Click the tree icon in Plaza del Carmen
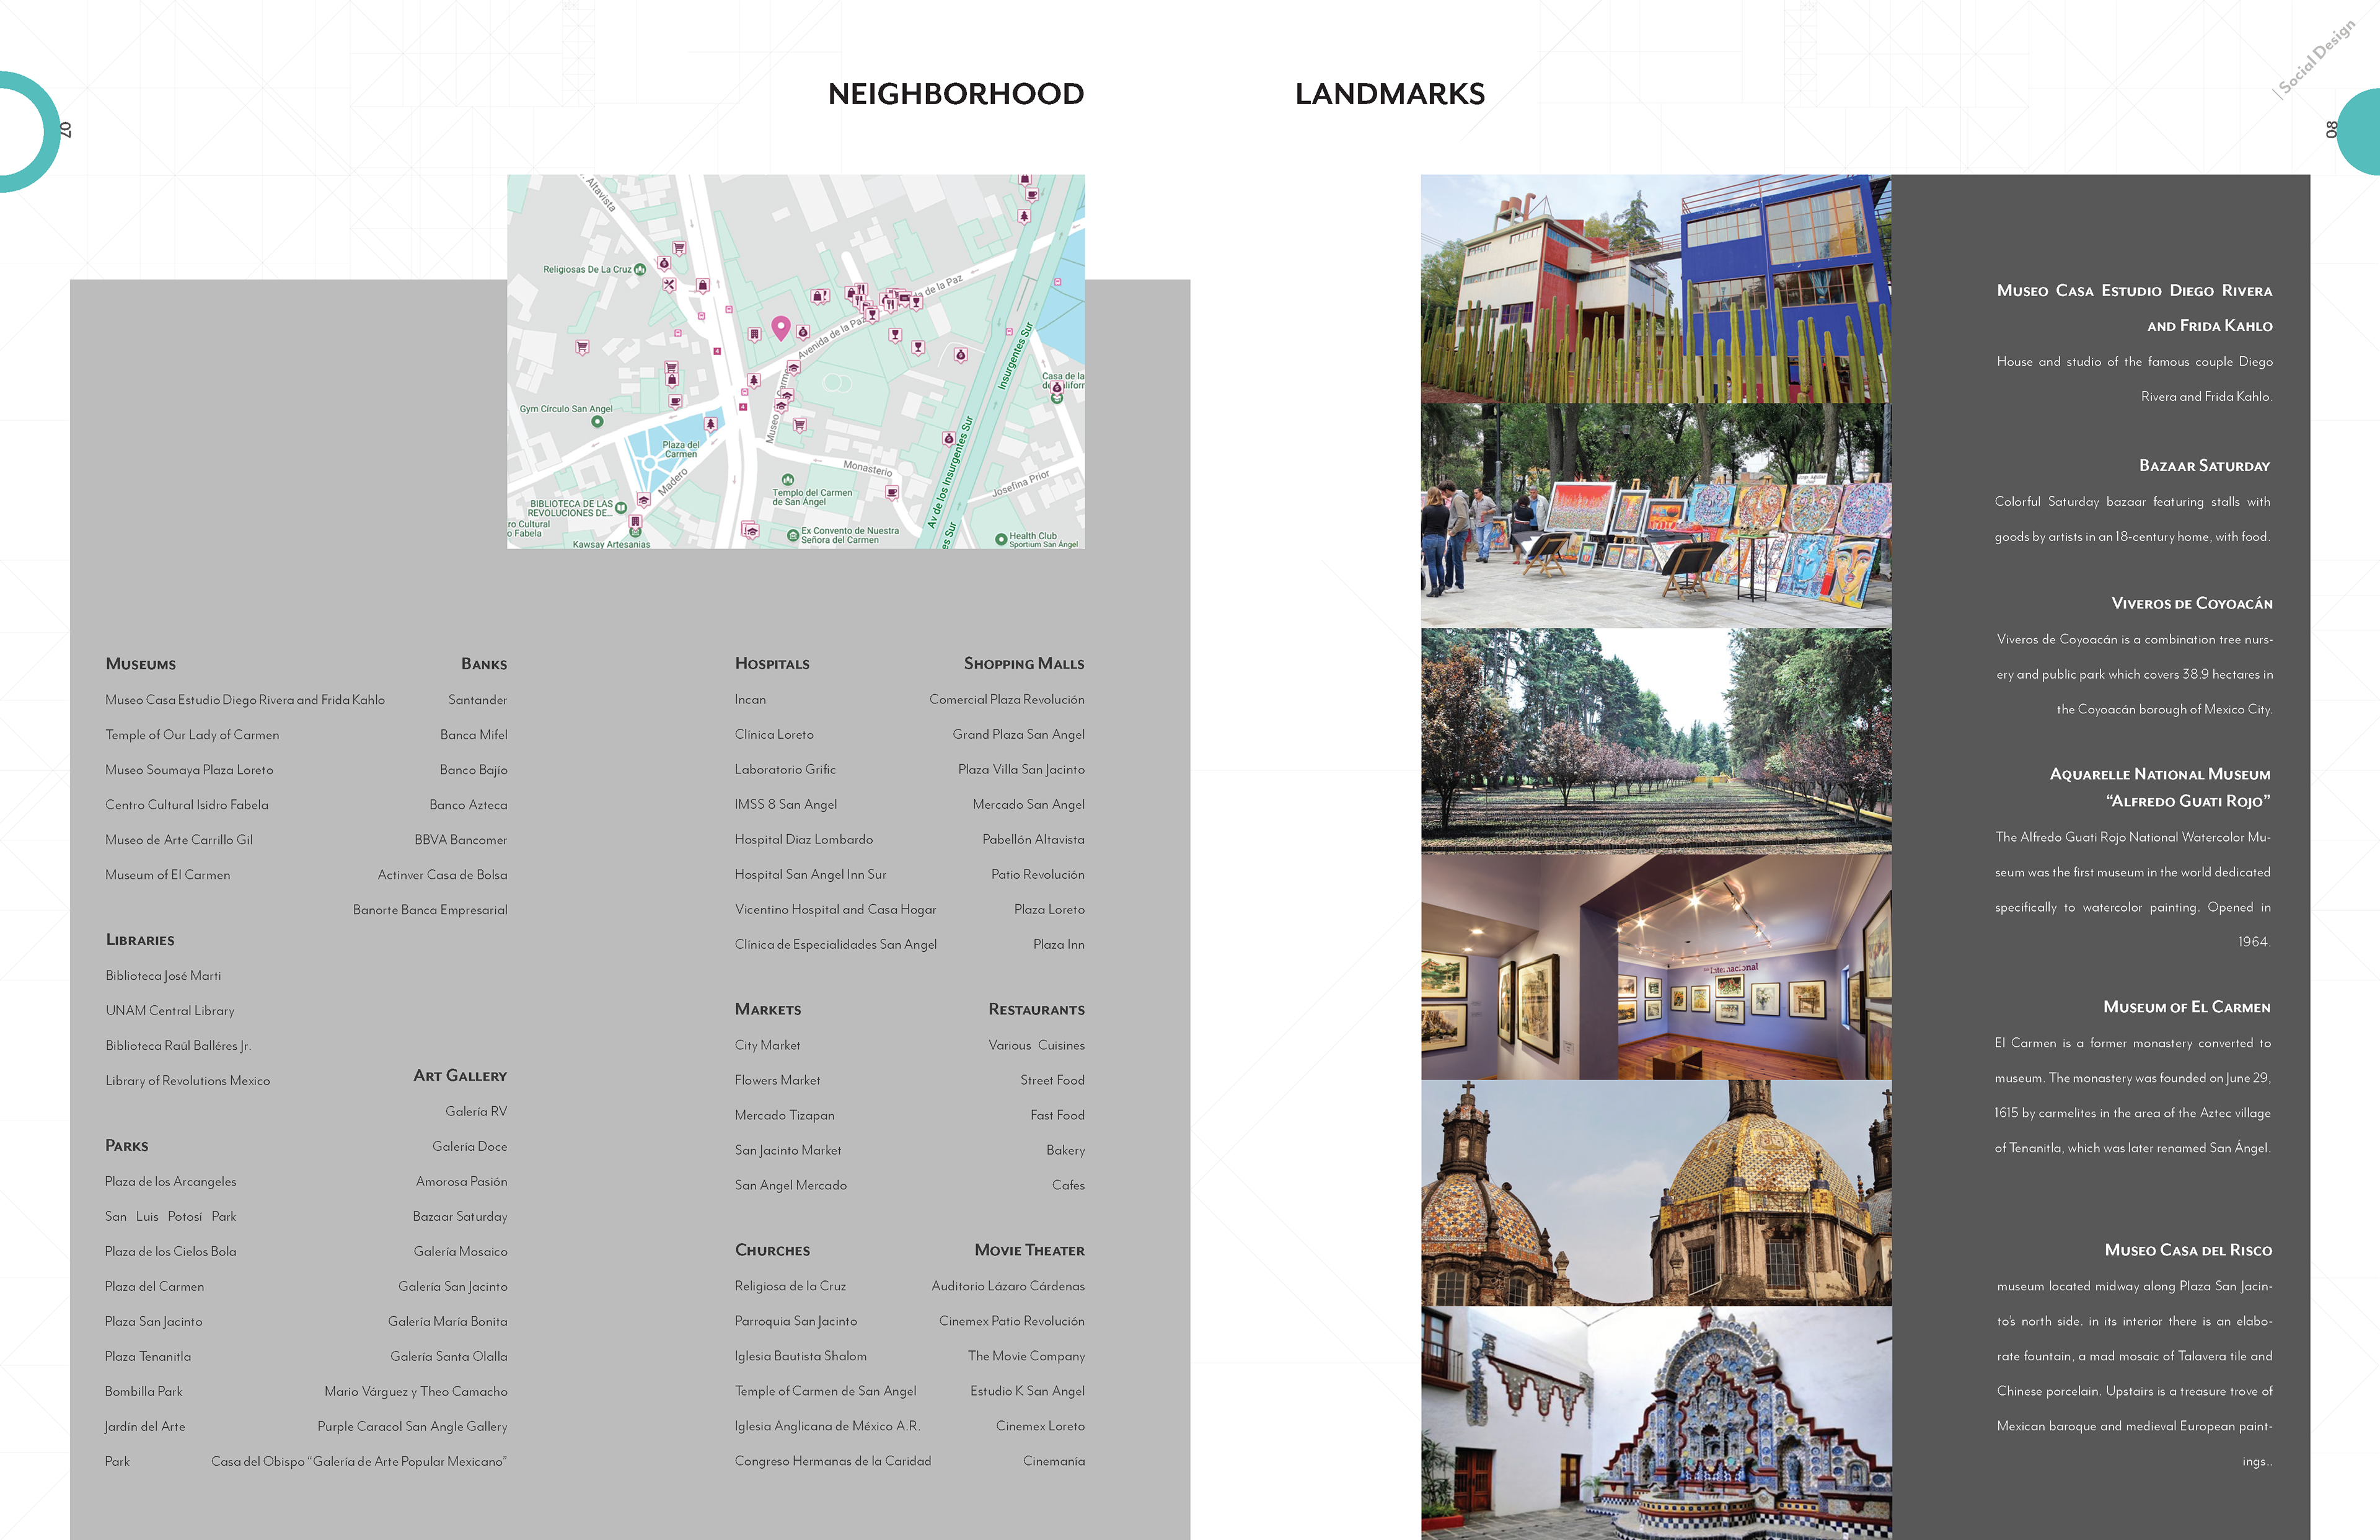Viewport: 2380px width, 1540px height. pos(711,424)
